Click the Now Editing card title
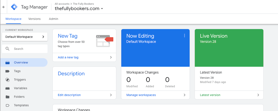Image resolution: width=278 pixels, height=111 pixels. [140, 36]
